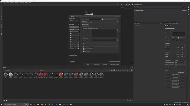Image resolution: width=190 pixels, height=106 pixels.
Task: Filter assets by Brushes icon
Action: (121, 70)
